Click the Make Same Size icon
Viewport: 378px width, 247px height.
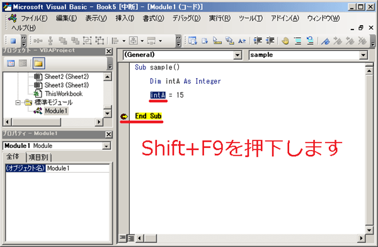(151, 41)
